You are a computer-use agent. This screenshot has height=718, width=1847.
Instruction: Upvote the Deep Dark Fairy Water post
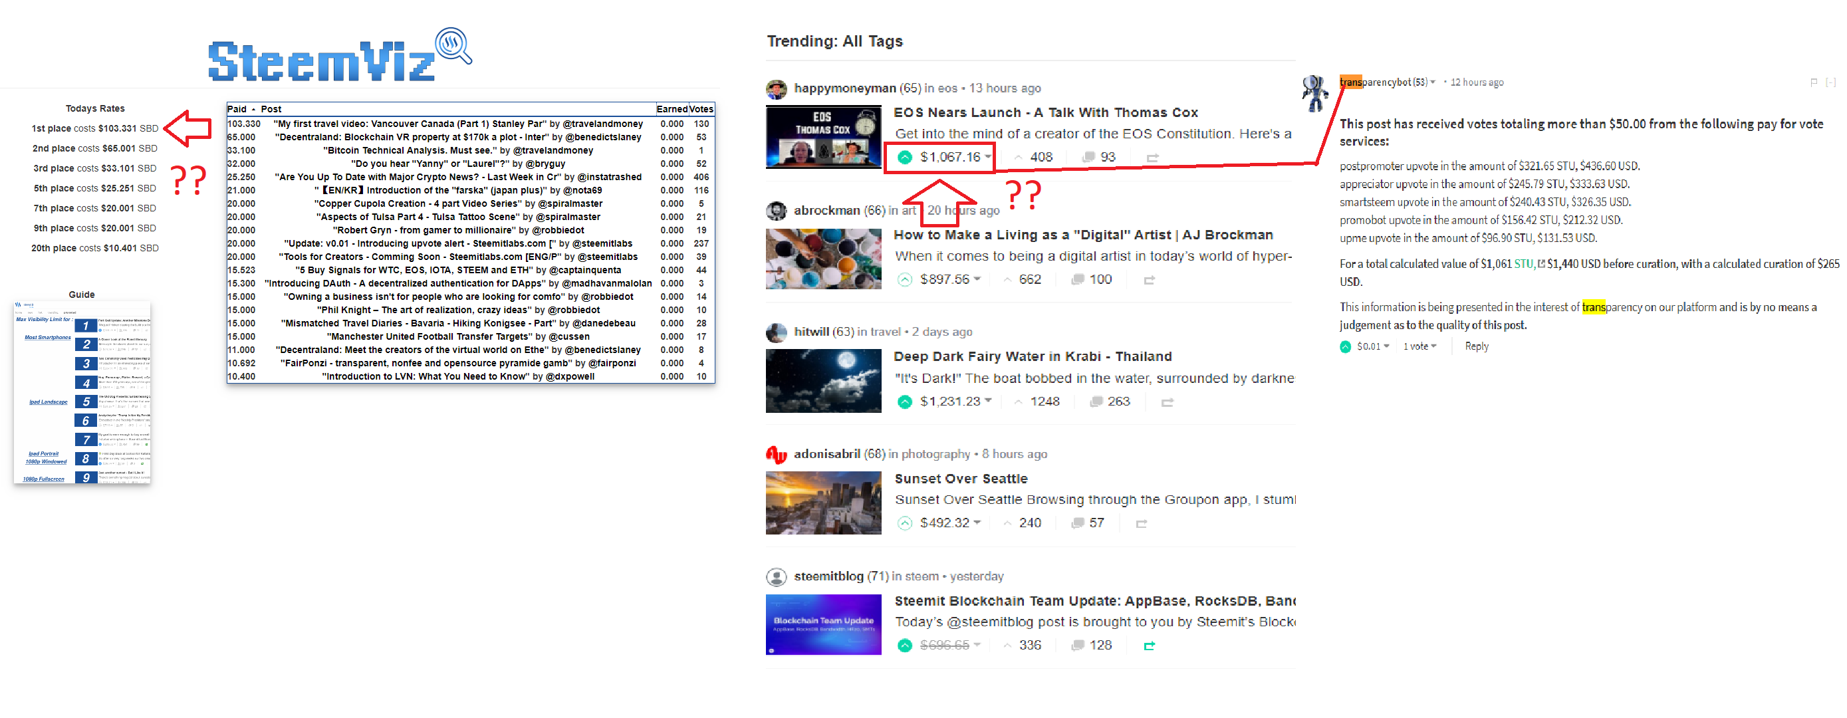click(x=904, y=401)
